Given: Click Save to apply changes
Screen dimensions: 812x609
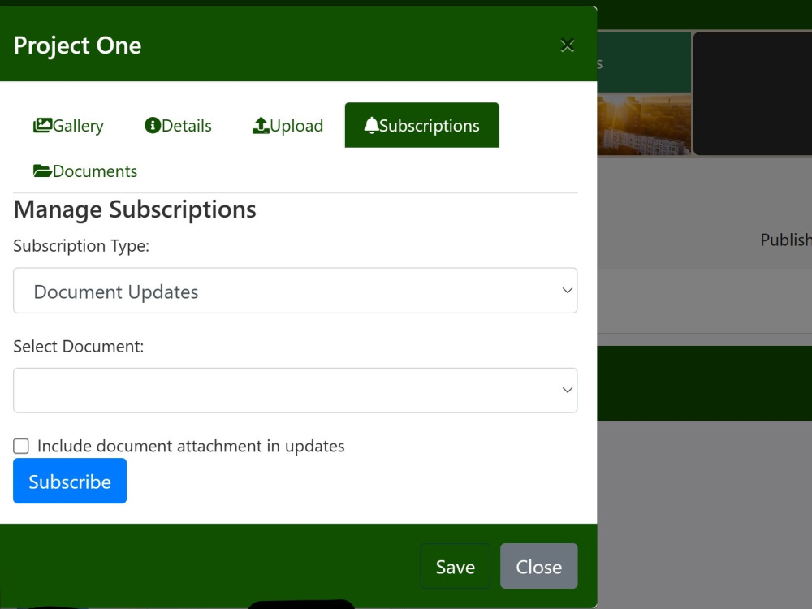Looking at the screenshot, I should pos(455,566).
